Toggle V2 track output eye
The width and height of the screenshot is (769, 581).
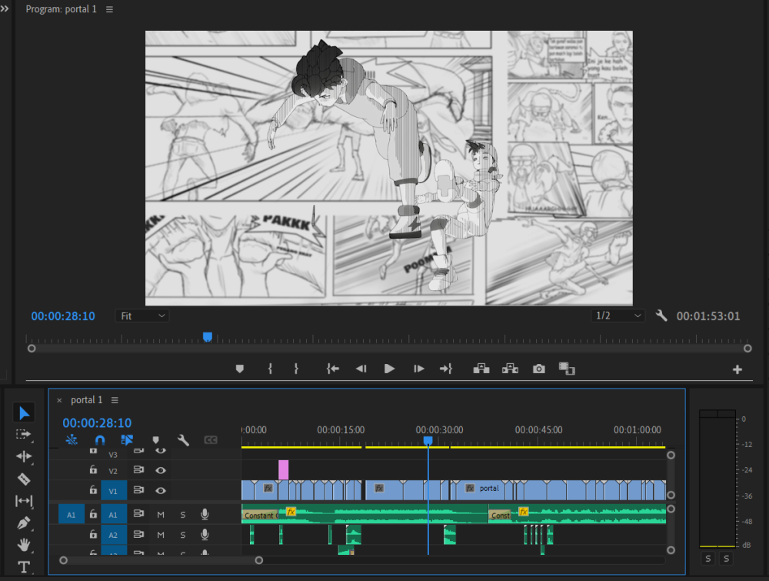tap(161, 470)
